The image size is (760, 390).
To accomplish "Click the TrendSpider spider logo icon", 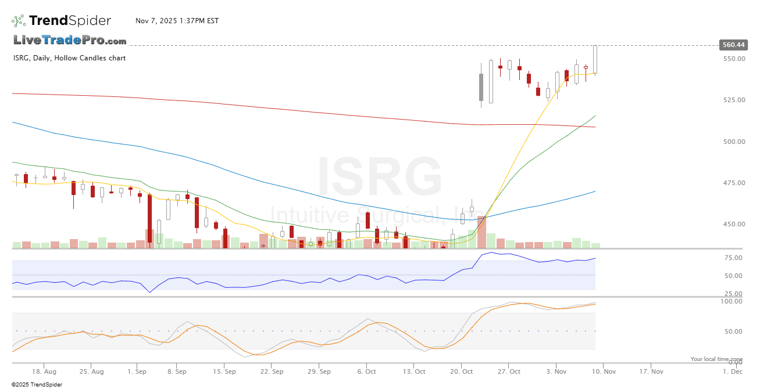I will point(19,21).
